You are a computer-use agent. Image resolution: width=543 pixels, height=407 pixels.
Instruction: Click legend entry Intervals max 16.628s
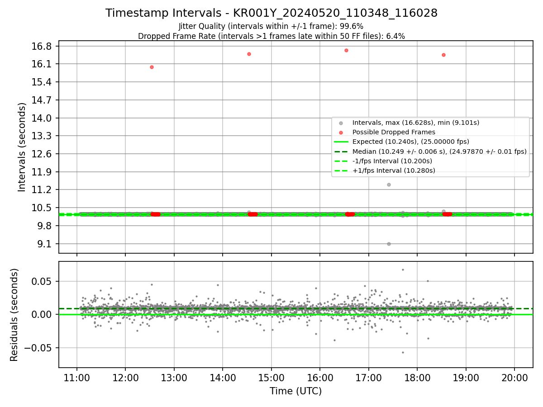coord(415,123)
